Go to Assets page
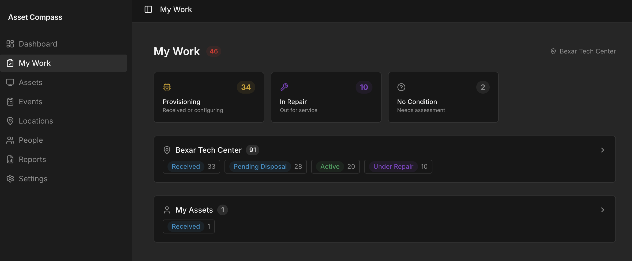This screenshot has height=261, width=632. [x=64, y=82]
